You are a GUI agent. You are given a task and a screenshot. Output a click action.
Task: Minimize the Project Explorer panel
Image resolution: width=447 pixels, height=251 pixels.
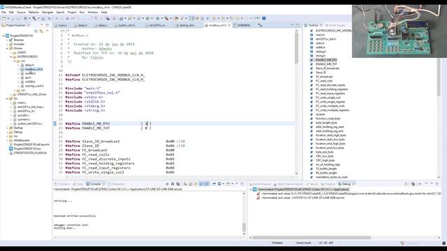[x=42, y=25]
